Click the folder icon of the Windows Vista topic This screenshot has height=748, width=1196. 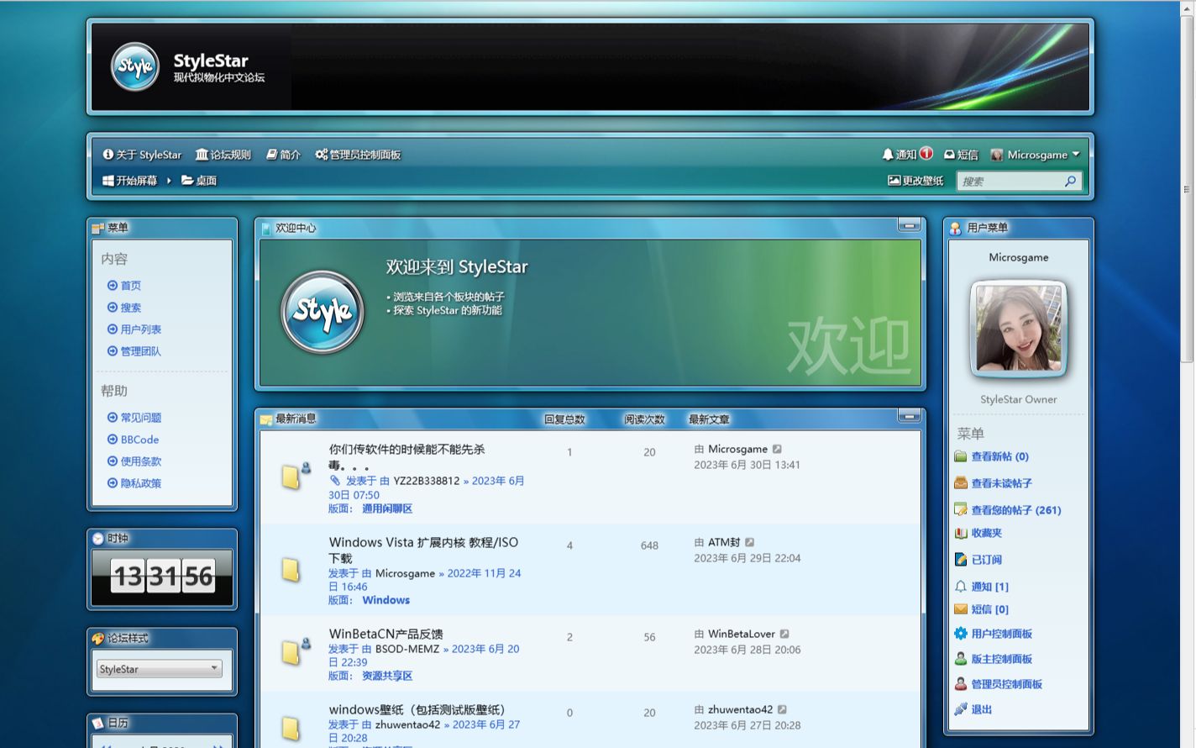coord(291,571)
